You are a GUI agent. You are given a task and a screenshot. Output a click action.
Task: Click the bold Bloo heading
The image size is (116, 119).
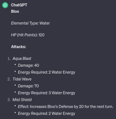coord(15,11)
